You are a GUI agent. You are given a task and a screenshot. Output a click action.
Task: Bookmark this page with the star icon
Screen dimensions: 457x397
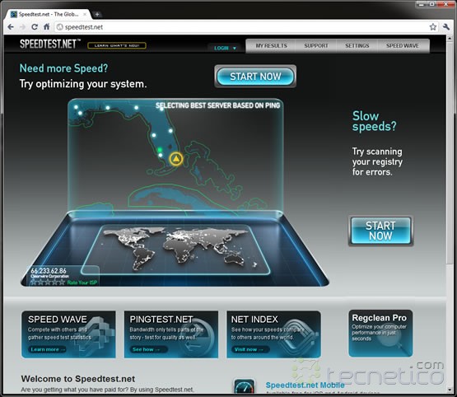tap(433, 27)
